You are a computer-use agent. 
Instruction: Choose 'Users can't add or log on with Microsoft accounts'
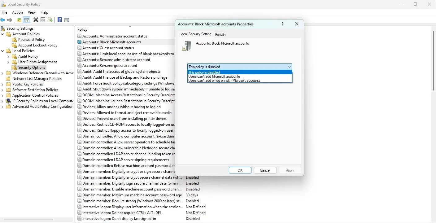coord(225,81)
